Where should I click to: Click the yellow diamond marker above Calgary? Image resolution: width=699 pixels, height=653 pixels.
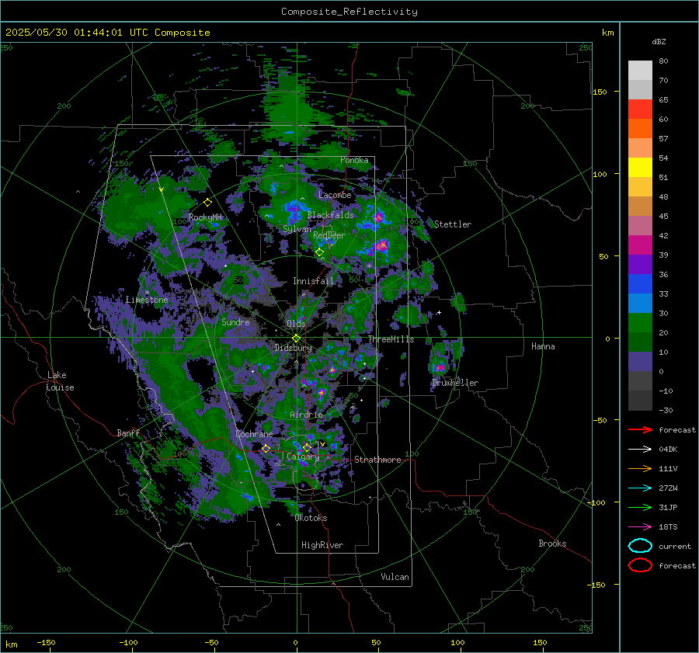coord(307,447)
